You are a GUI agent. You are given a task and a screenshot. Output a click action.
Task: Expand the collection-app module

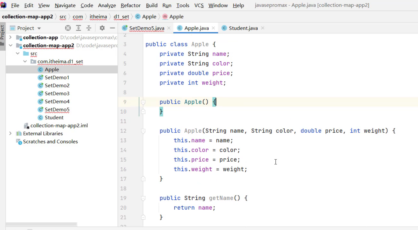coord(10,37)
